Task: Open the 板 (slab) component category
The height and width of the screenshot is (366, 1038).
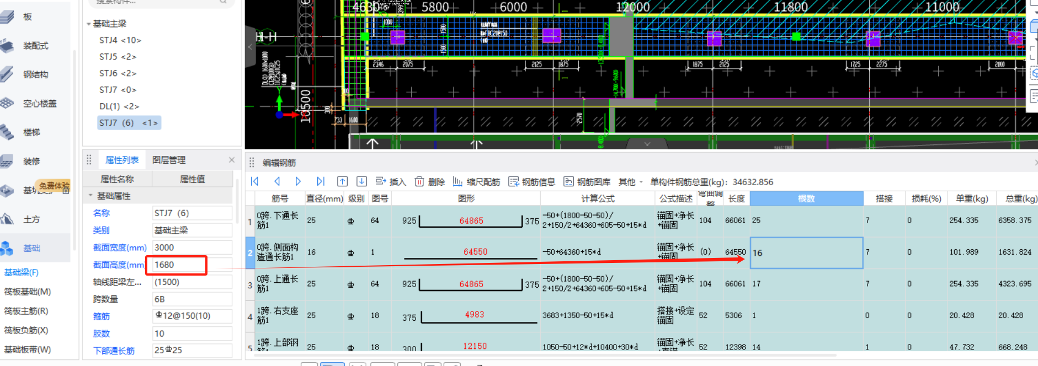Action: [x=28, y=17]
